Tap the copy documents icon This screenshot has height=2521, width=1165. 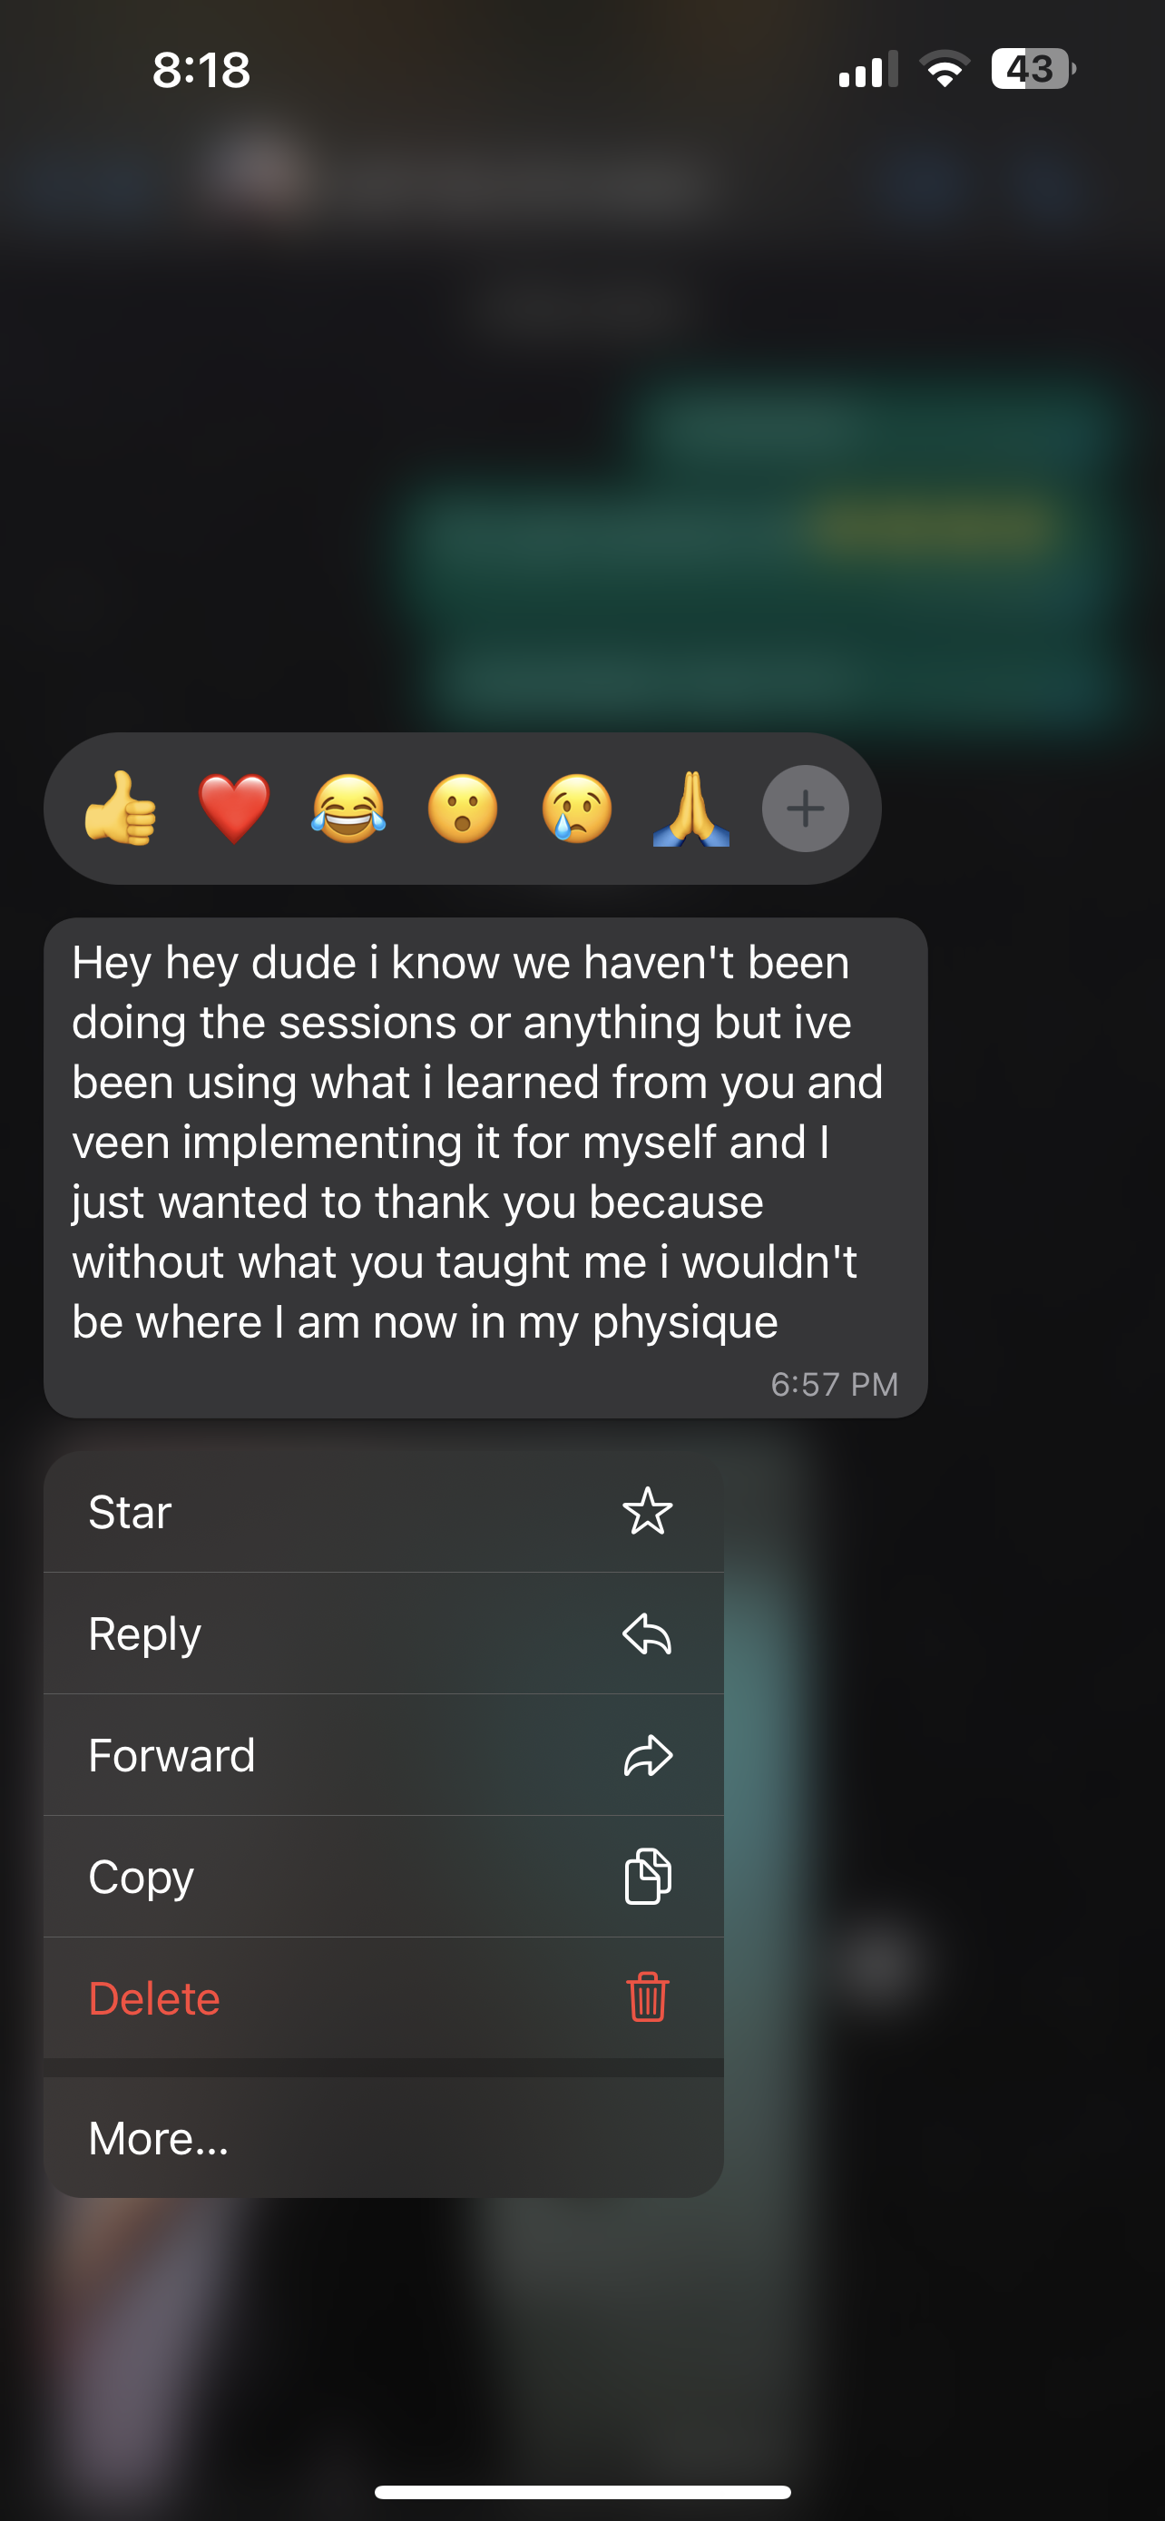648,1876
